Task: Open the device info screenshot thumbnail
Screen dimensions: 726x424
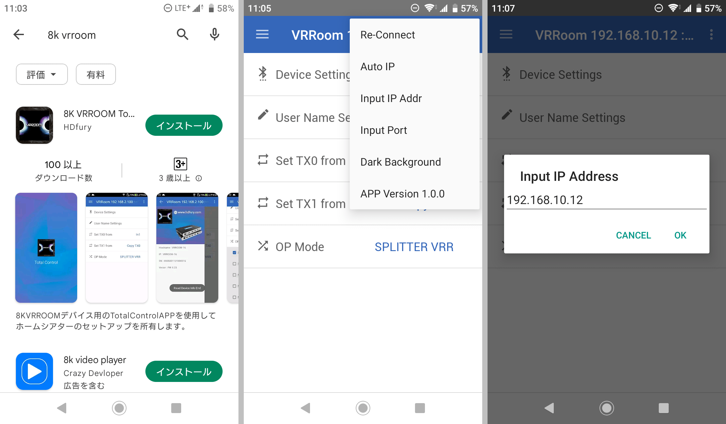Action: pos(187,248)
